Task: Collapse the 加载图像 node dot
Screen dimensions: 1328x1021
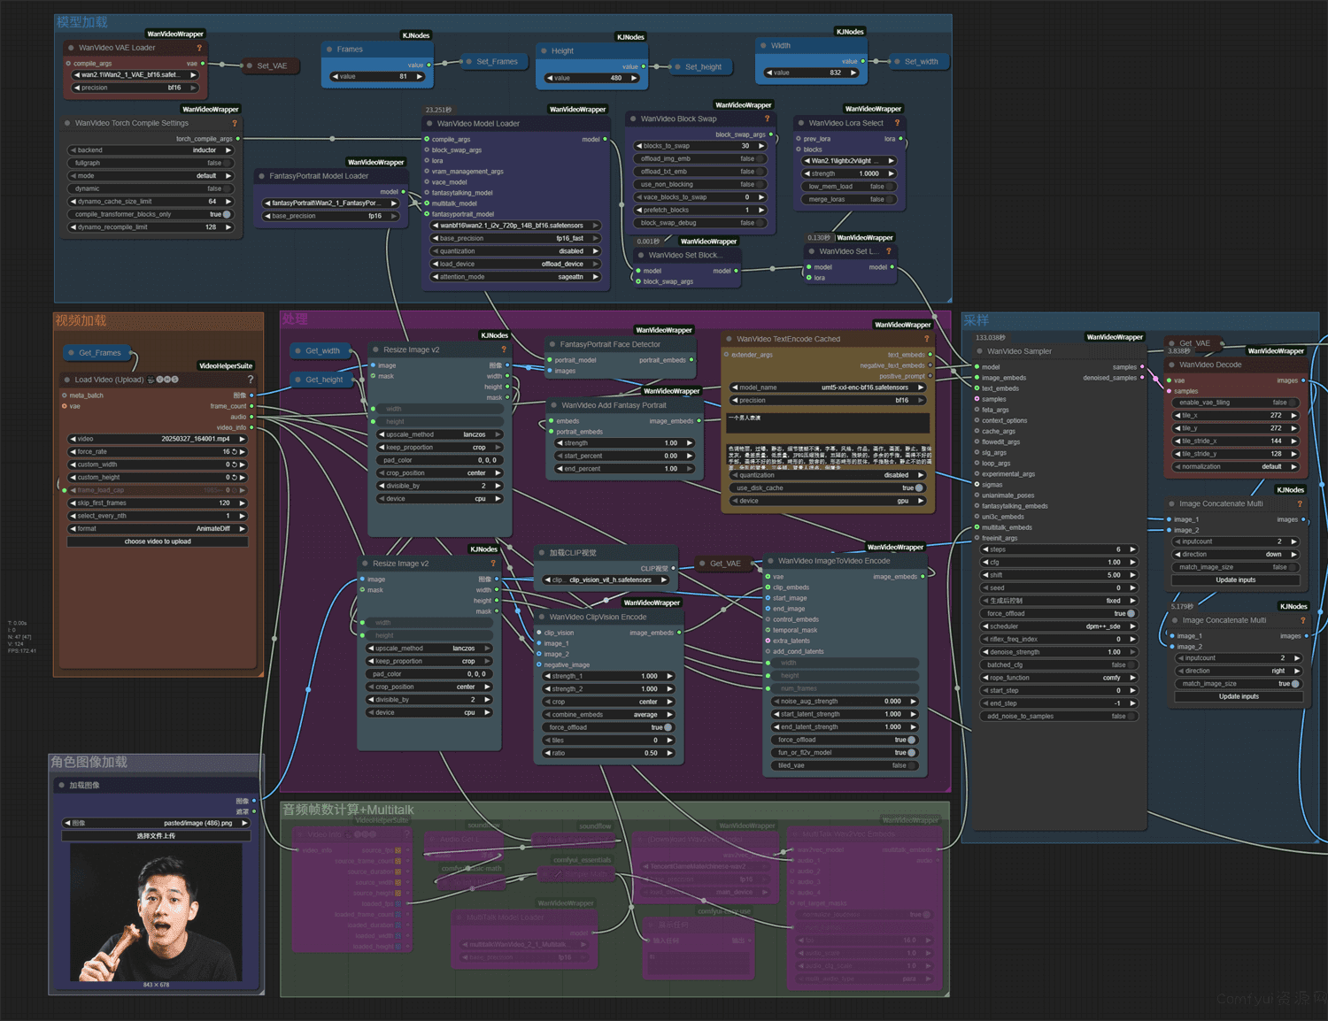Action: coord(62,785)
